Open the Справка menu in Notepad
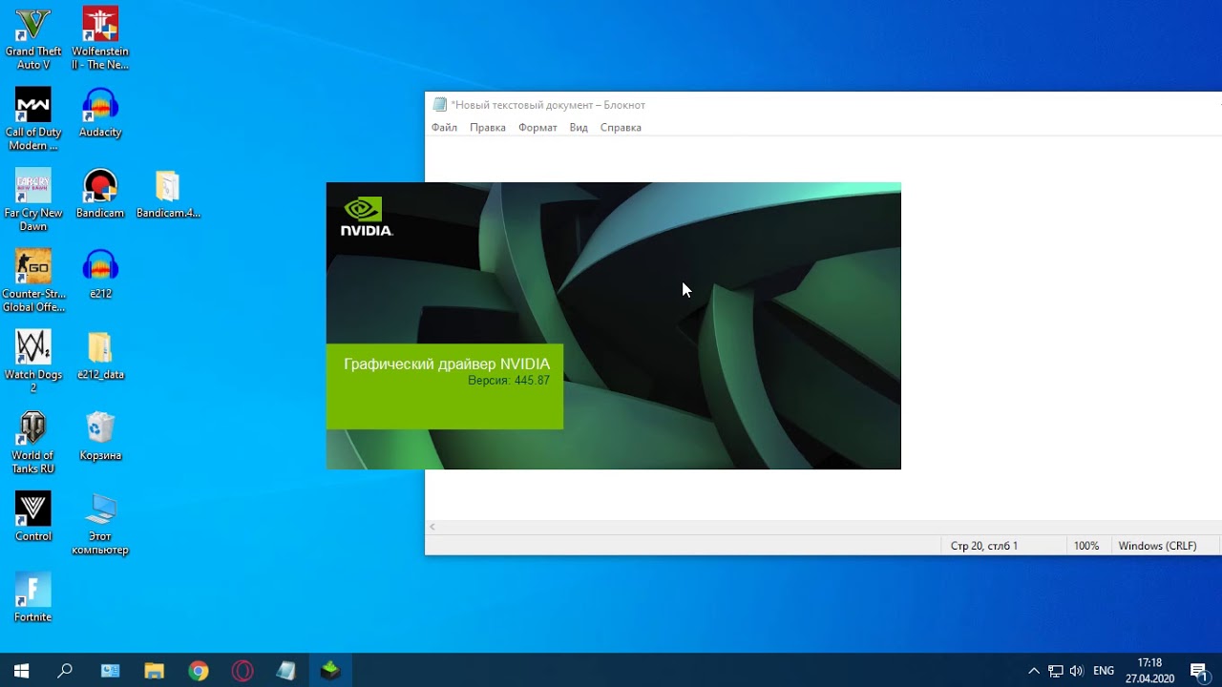The height and width of the screenshot is (687, 1222). [621, 128]
